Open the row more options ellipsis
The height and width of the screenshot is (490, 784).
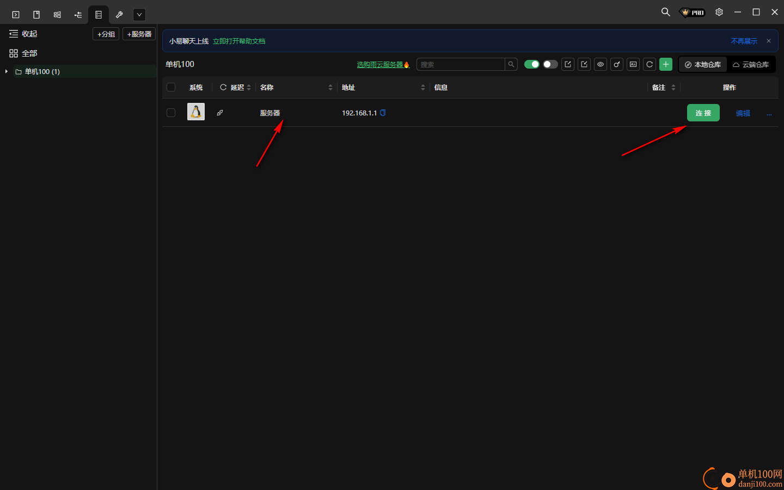769,114
